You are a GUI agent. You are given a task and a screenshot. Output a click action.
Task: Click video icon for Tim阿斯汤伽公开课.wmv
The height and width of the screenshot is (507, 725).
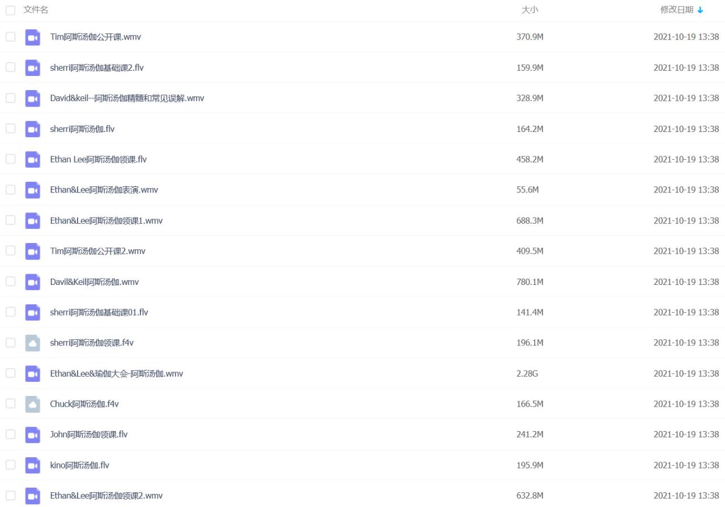[x=33, y=37]
